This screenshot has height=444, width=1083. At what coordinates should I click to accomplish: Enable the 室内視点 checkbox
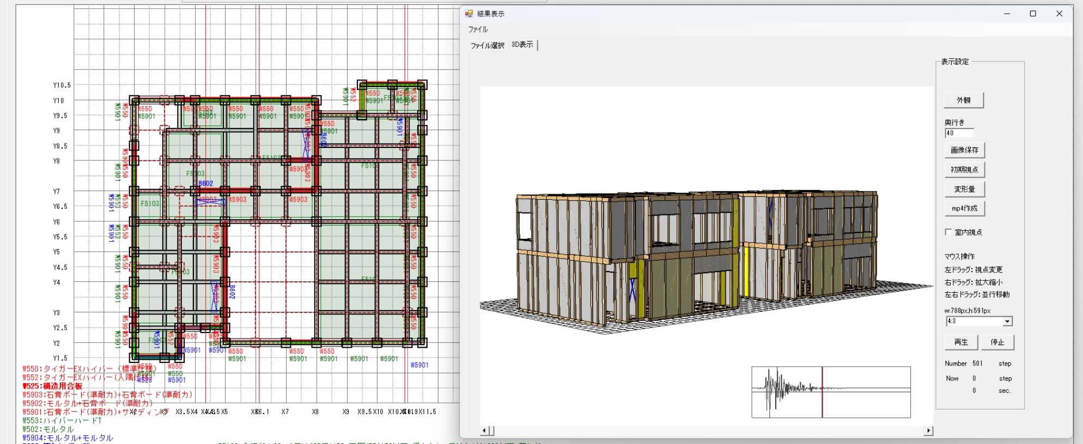coord(948,232)
